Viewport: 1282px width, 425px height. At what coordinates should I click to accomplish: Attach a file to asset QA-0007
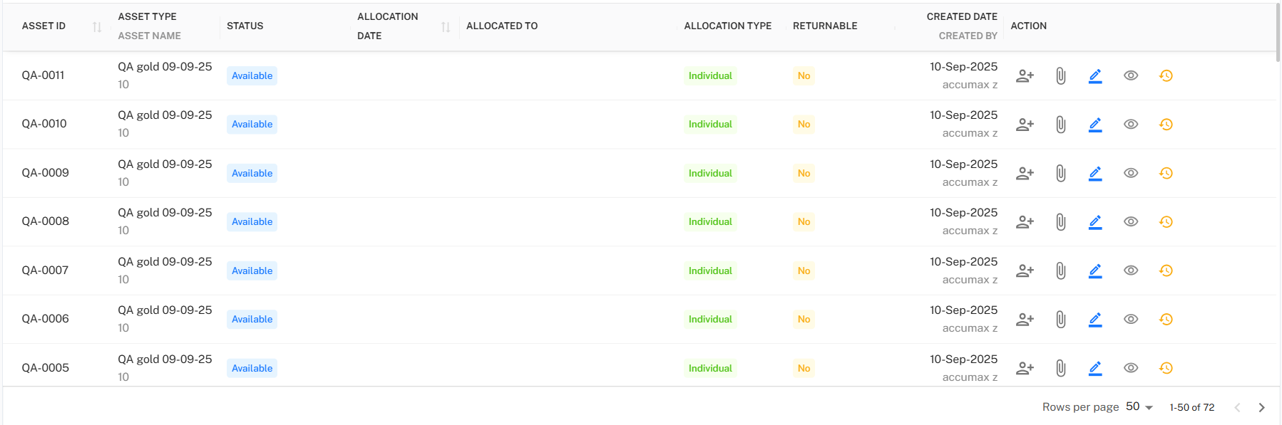1060,271
